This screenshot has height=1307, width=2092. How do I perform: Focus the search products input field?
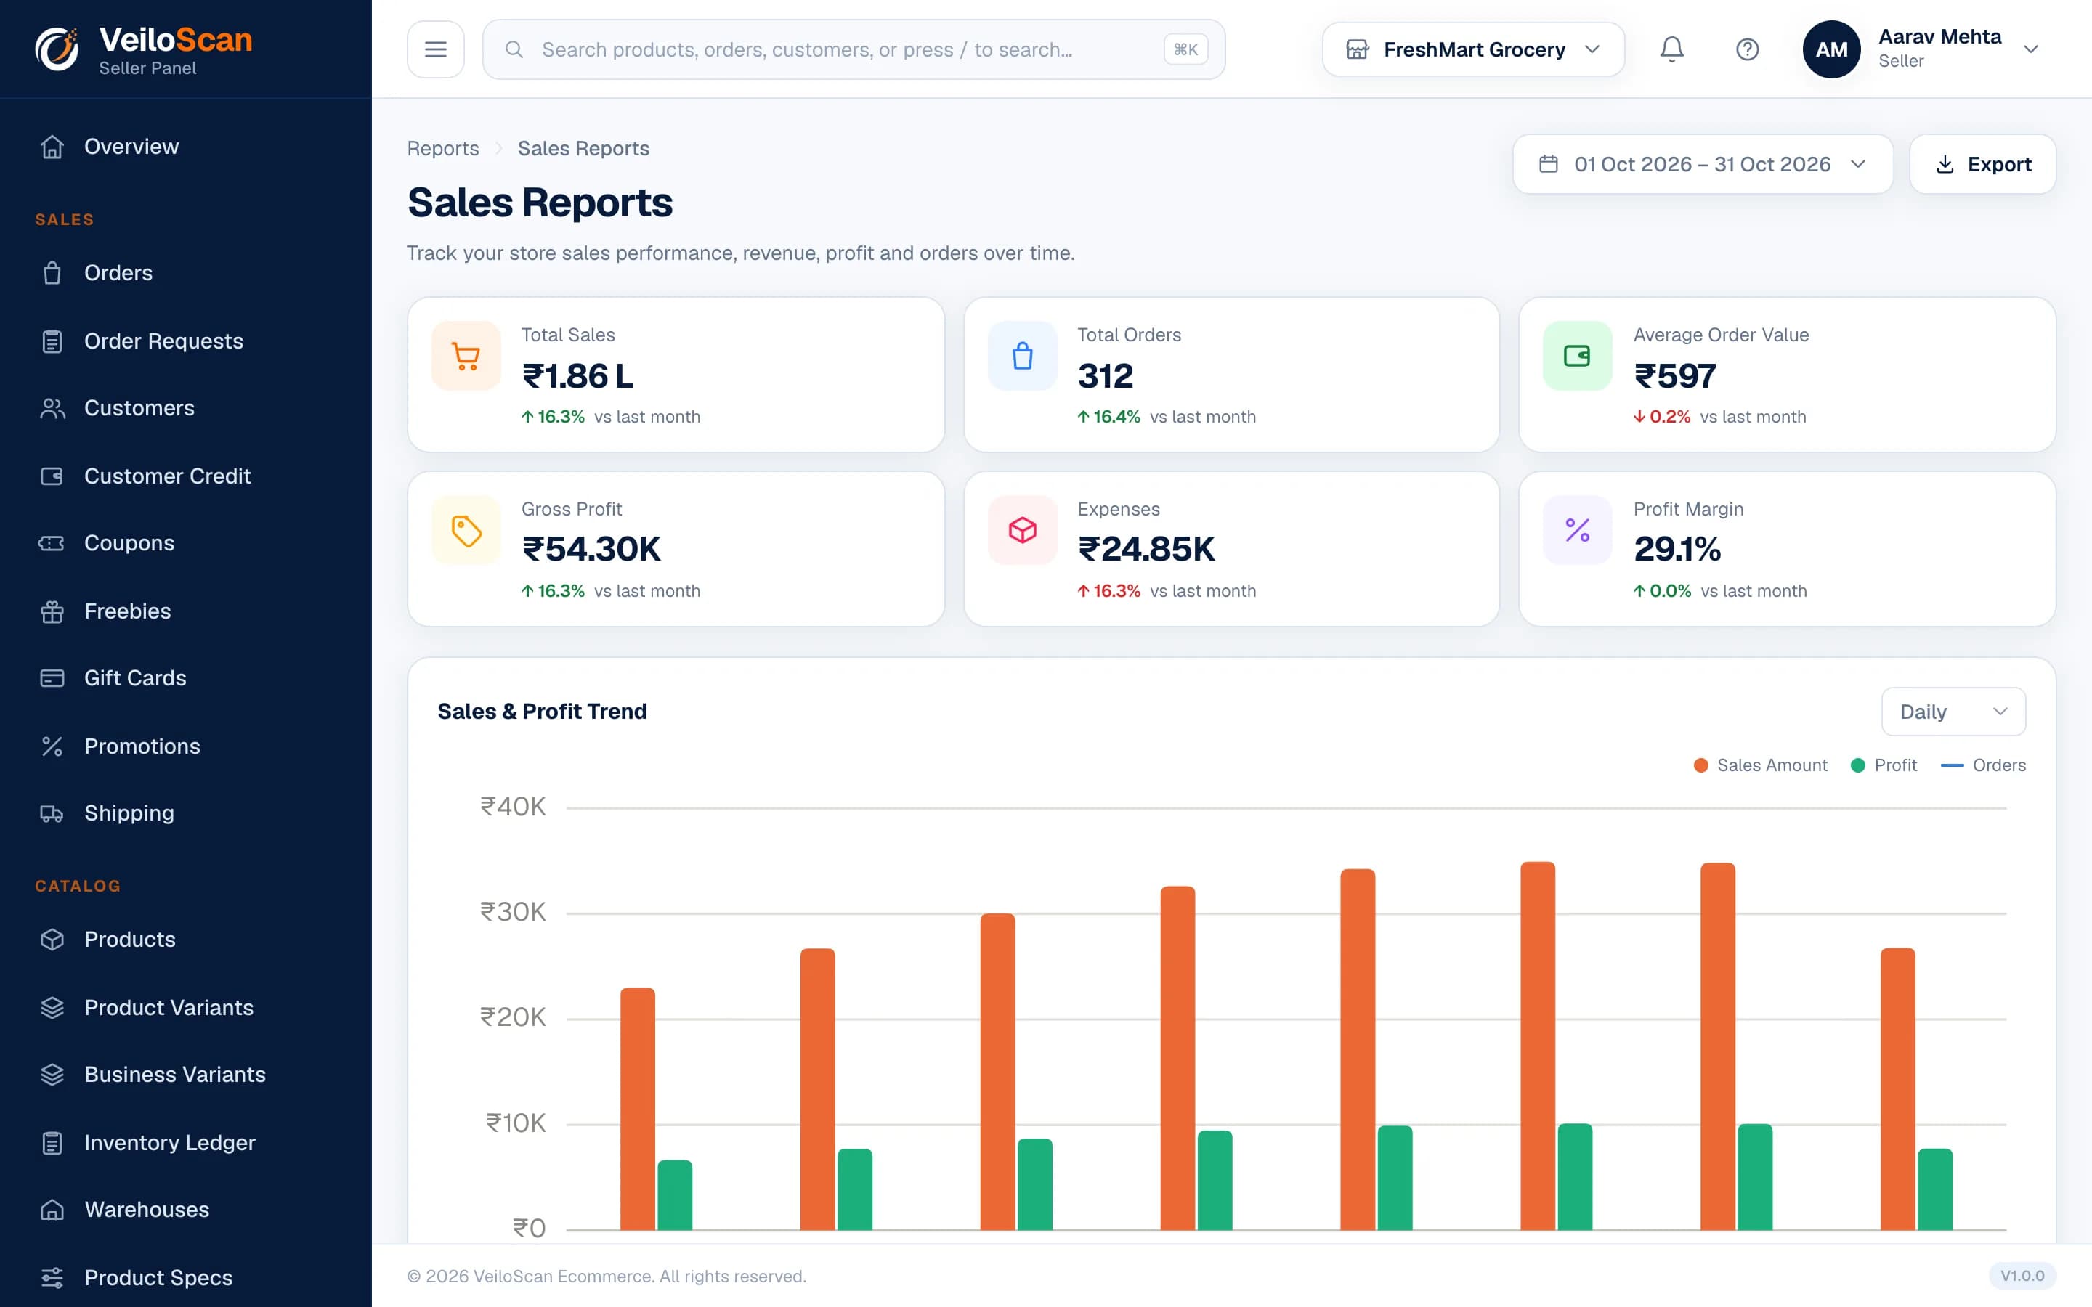pyautogui.click(x=854, y=49)
